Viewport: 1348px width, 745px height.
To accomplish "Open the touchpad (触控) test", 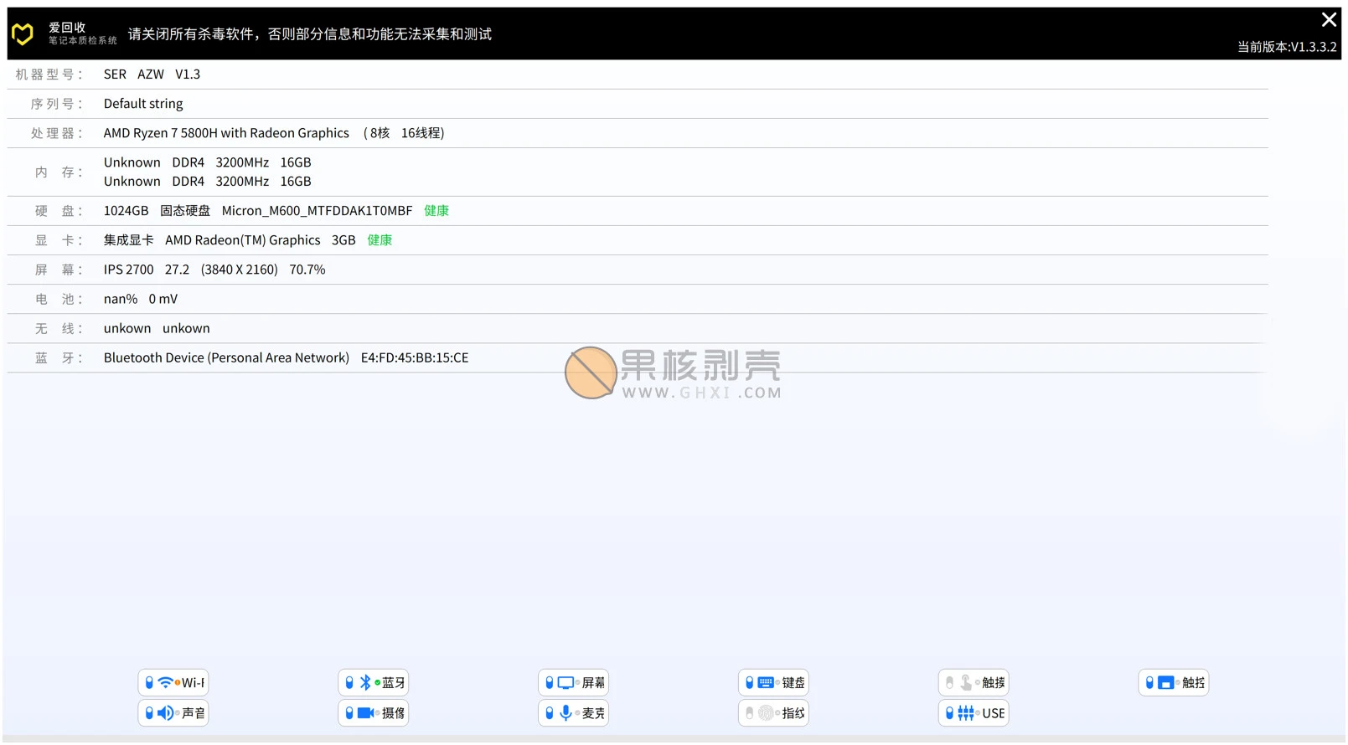I will point(1174,683).
